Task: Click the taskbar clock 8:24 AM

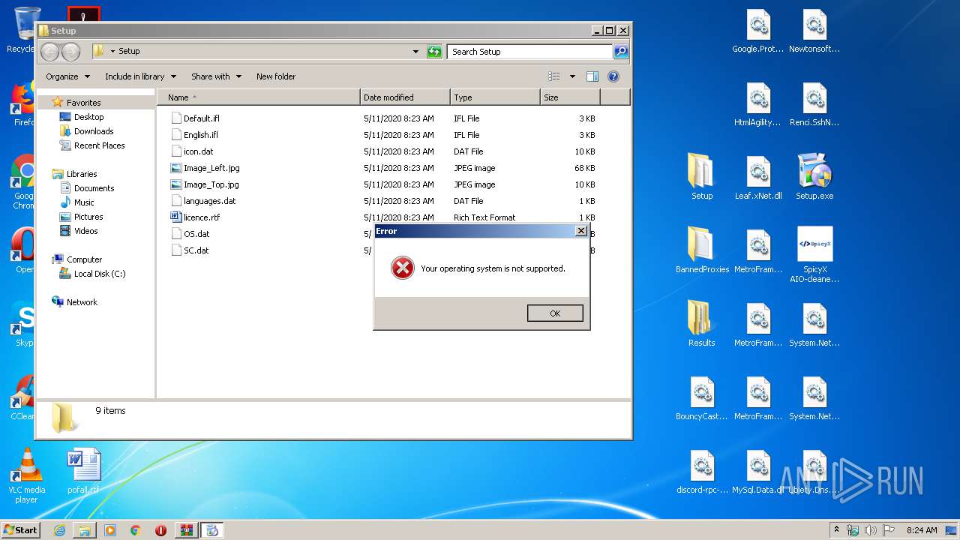Action: 922,530
